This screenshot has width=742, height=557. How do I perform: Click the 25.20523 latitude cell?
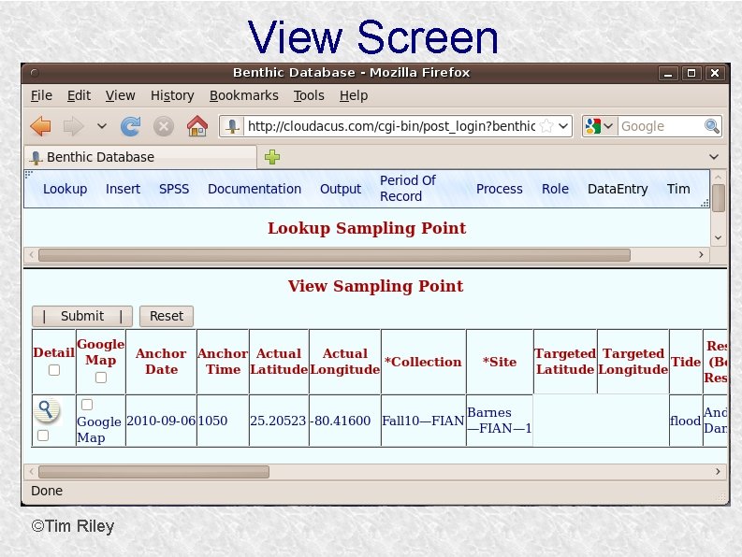click(278, 421)
